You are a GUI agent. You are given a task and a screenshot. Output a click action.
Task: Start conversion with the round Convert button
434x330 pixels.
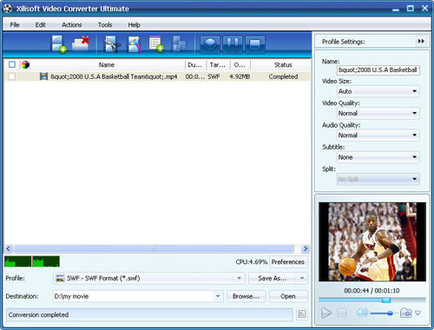210,44
